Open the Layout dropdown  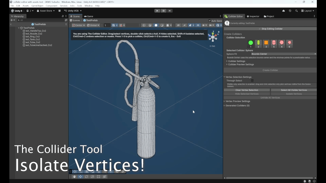(x=308, y=11)
